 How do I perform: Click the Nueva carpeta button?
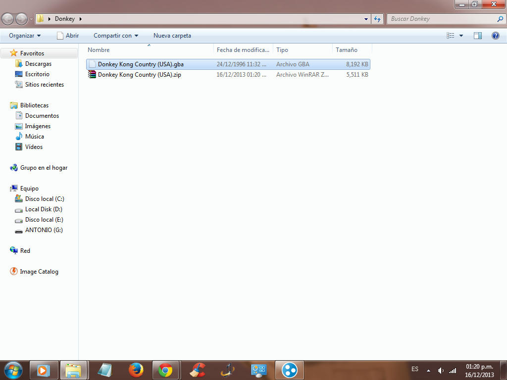click(172, 36)
